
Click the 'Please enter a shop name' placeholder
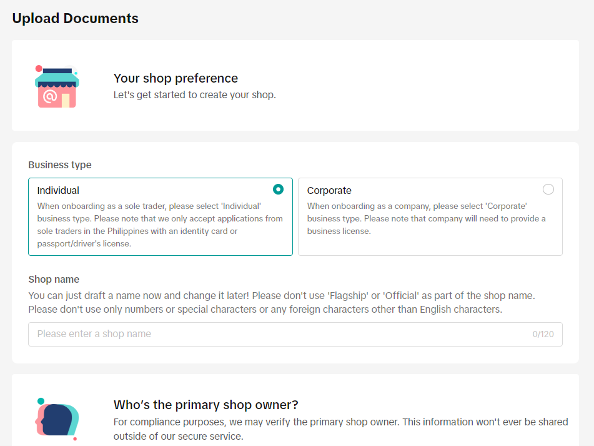click(x=94, y=333)
